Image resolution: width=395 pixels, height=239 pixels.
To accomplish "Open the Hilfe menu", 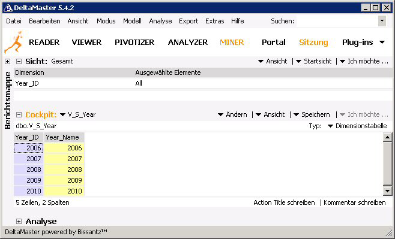I will [238, 21].
